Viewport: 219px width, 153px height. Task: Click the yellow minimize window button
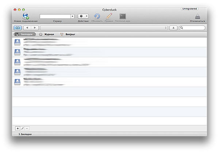(x=19, y=9)
